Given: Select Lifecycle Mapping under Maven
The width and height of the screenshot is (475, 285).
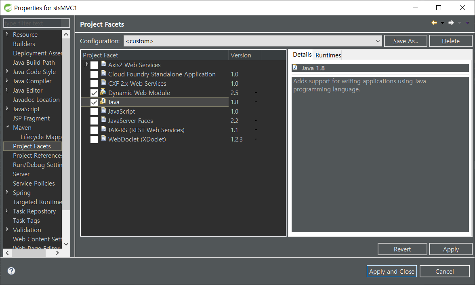Looking at the screenshot, I should [x=41, y=137].
